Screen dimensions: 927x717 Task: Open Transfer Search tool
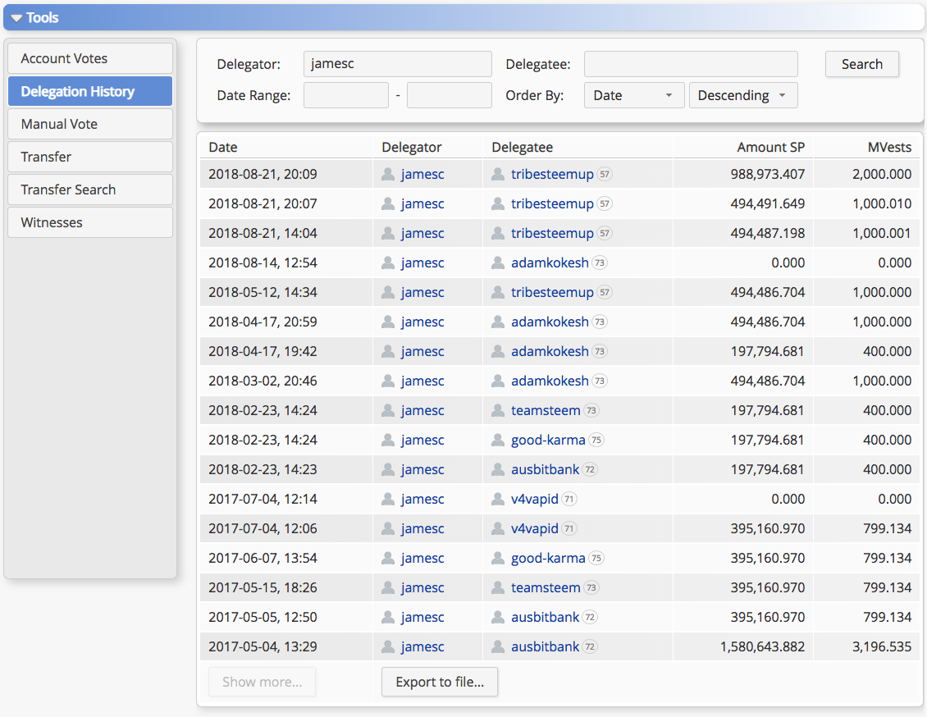90,190
